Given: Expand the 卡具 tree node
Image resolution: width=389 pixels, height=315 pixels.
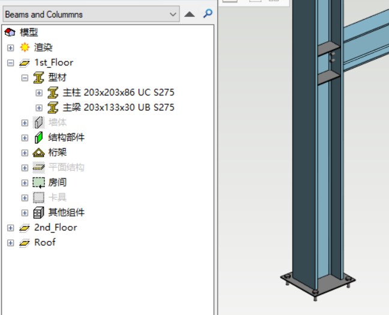Looking at the screenshot, I should coord(25,198).
